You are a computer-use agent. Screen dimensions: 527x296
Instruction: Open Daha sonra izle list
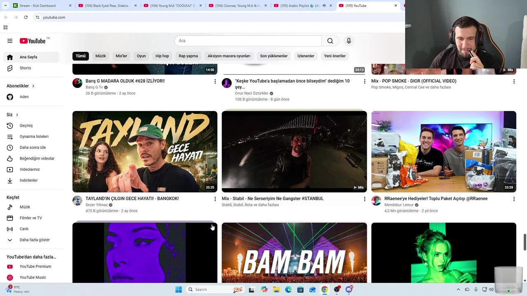tap(31, 148)
